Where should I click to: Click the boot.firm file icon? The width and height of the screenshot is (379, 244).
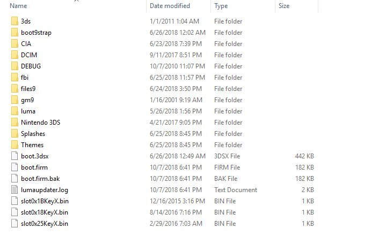pyautogui.click(x=14, y=167)
